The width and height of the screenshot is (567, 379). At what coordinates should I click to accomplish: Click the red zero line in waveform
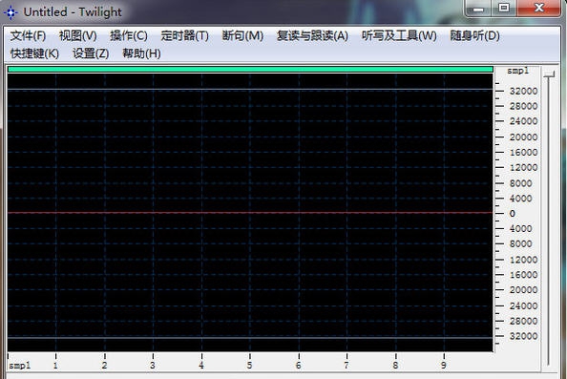[x=250, y=213]
